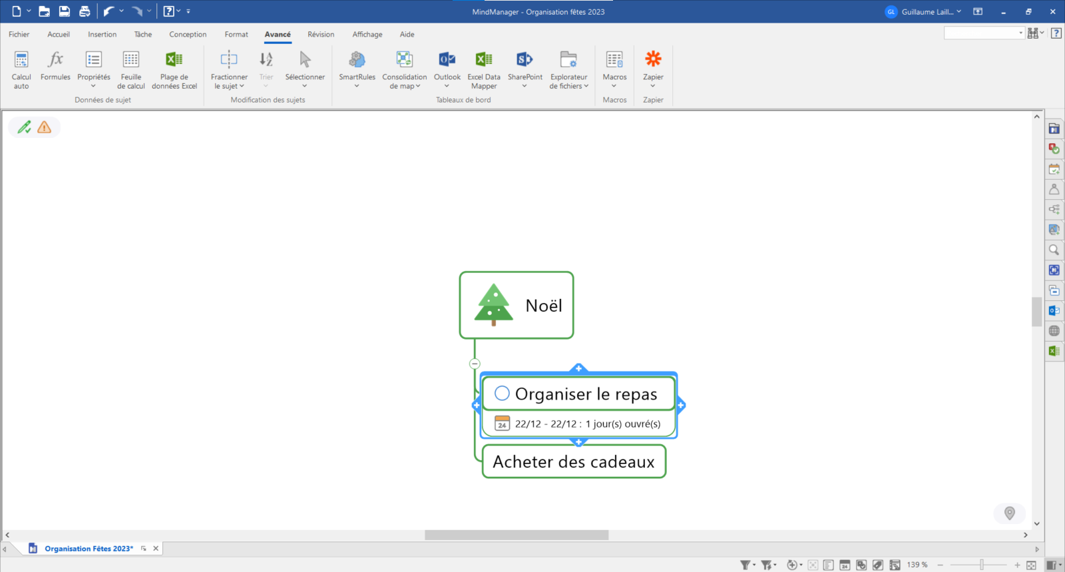Click the zoom slider in status bar
The height and width of the screenshot is (572, 1065).
click(981, 565)
